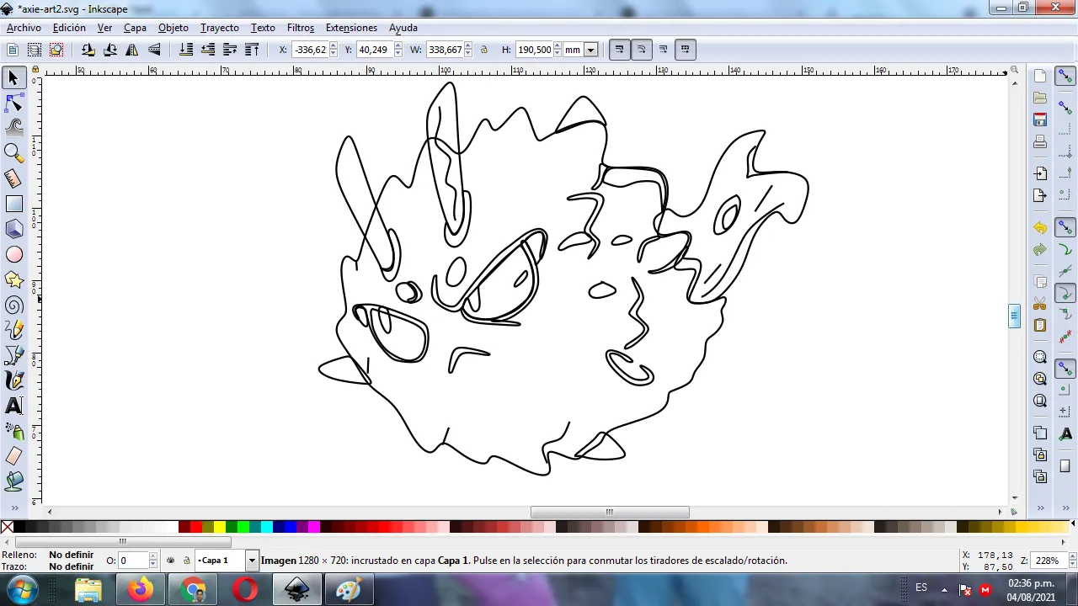Select the Bezier pen tool
The width and height of the screenshot is (1078, 606).
pos(13,355)
